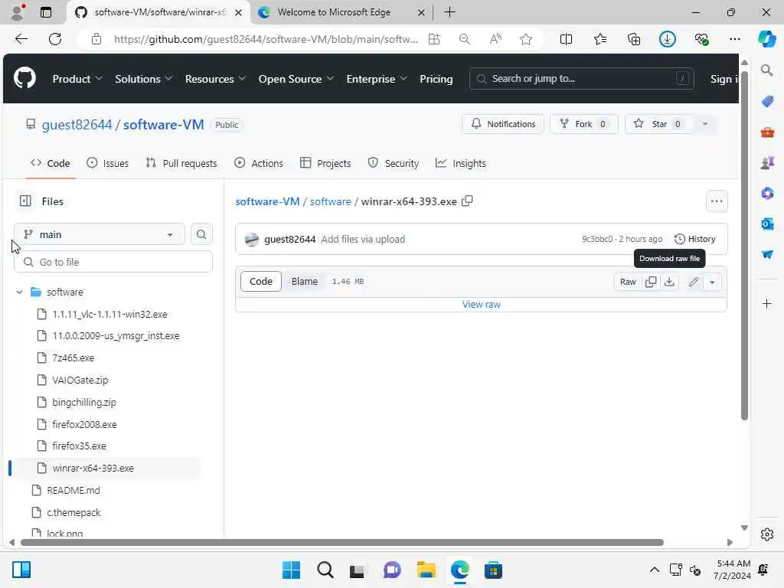
Task: Expand the Resources navigation menu
Action: [x=215, y=79]
